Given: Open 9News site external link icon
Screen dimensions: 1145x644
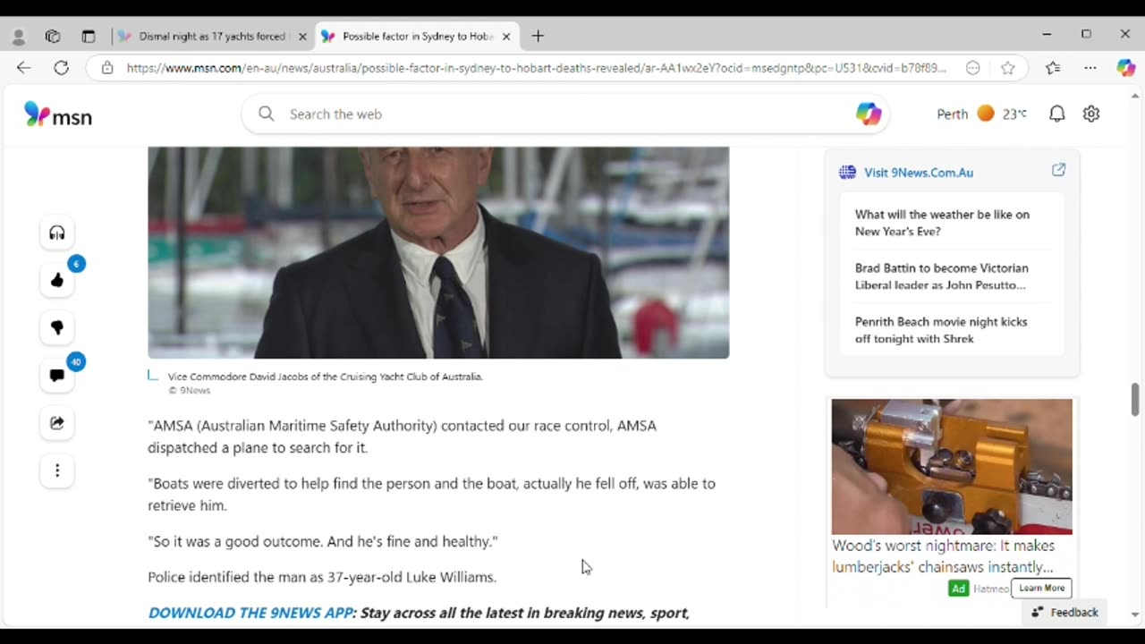Looking at the screenshot, I should tap(1058, 170).
